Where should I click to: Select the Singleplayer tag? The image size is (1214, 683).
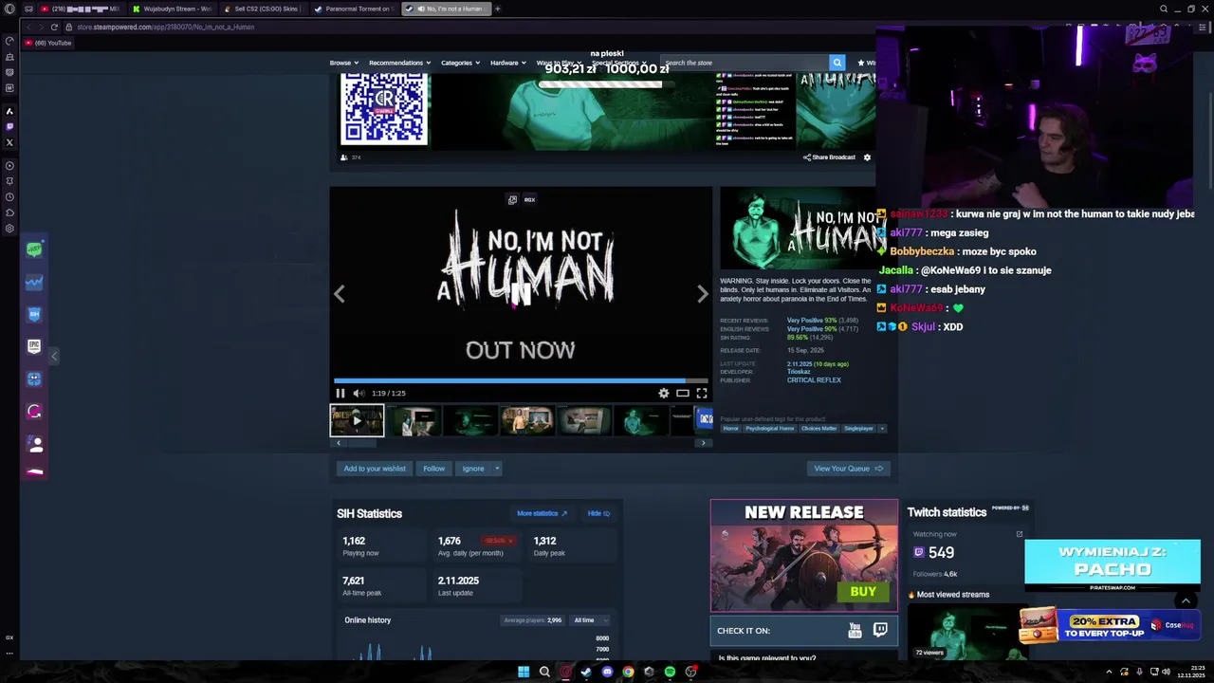click(858, 429)
